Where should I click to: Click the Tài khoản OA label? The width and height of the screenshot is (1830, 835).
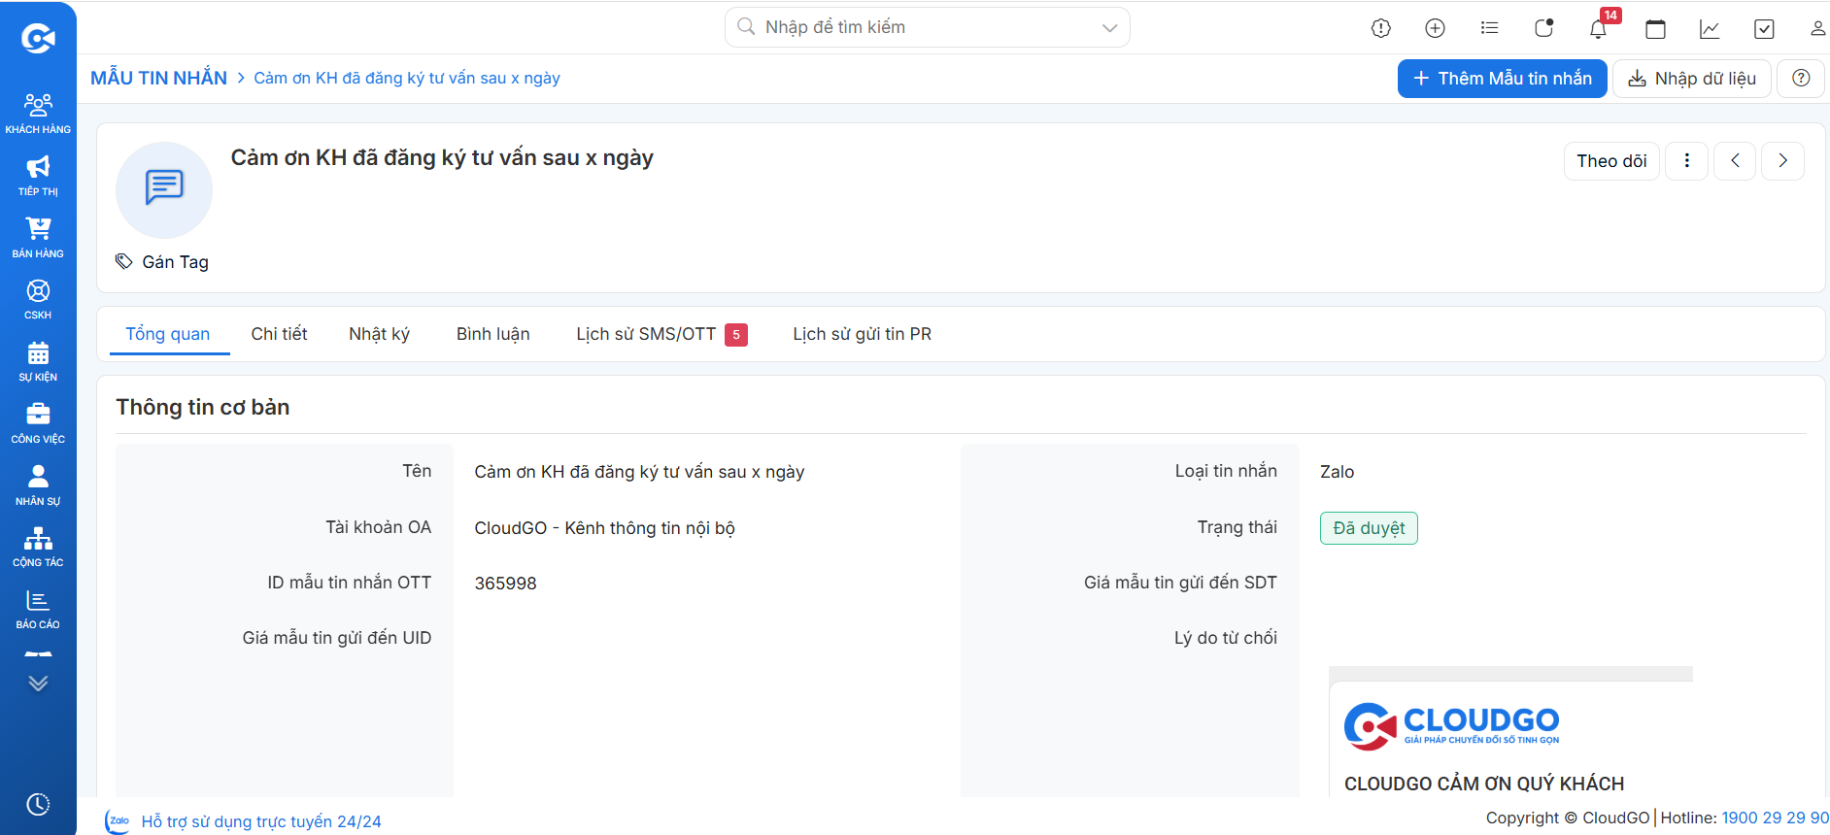click(378, 527)
